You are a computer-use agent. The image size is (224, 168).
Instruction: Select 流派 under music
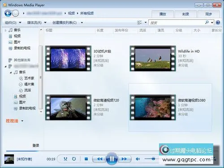pos(27,90)
